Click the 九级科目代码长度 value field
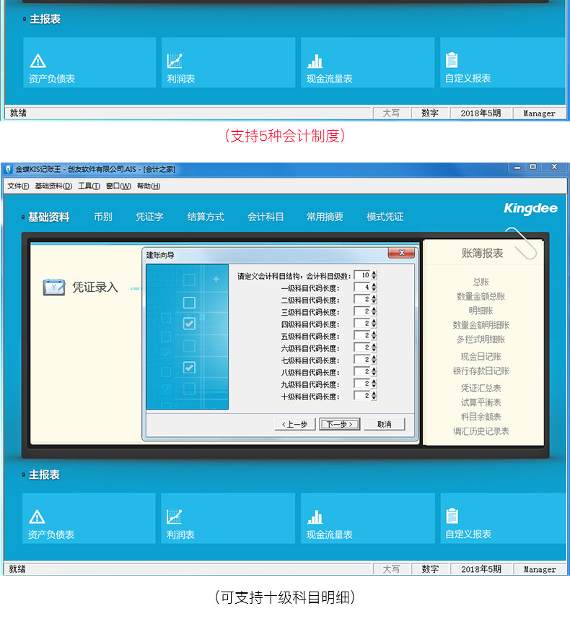The height and width of the screenshot is (632, 570). point(362,384)
